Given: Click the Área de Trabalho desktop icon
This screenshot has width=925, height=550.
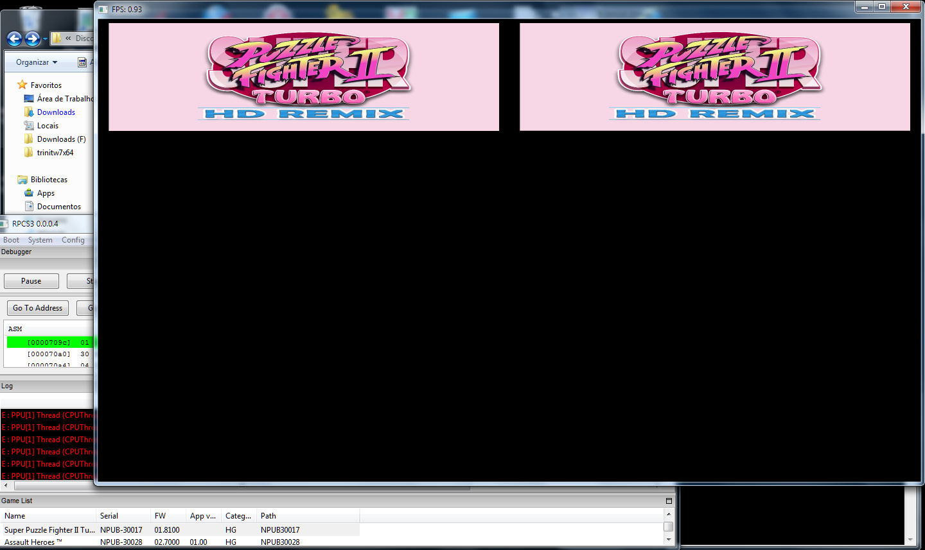Looking at the screenshot, I should click(29, 99).
